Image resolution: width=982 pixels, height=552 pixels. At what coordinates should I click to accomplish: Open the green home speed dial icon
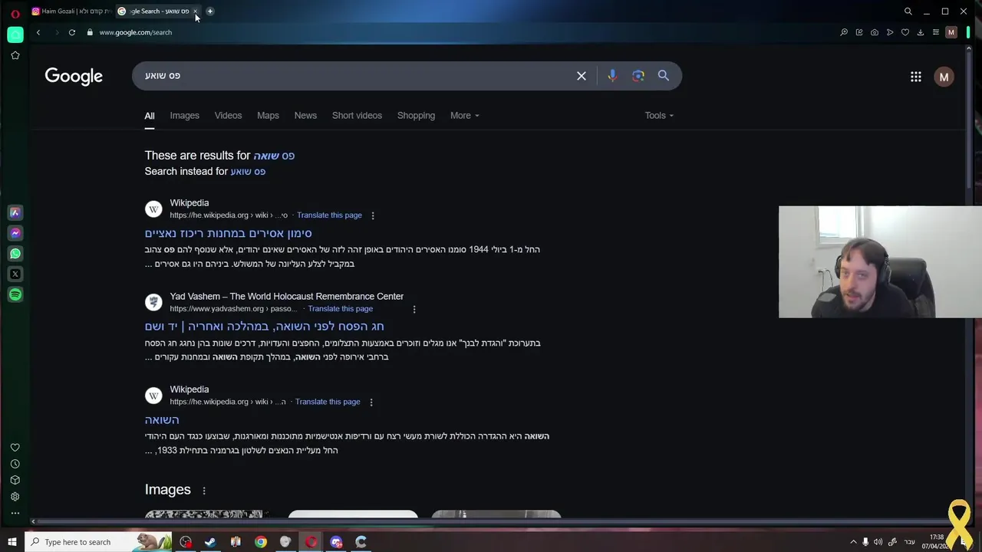point(15,34)
